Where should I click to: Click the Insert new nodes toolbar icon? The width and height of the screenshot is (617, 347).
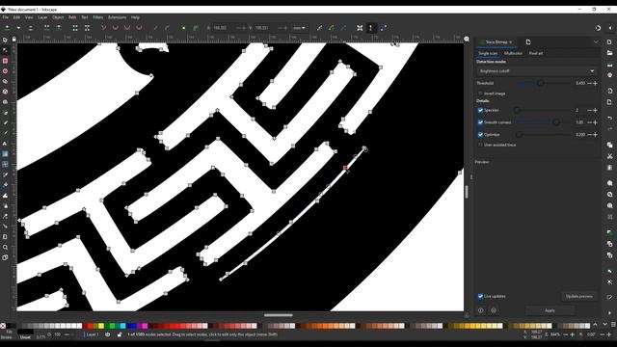click(7, 28)
